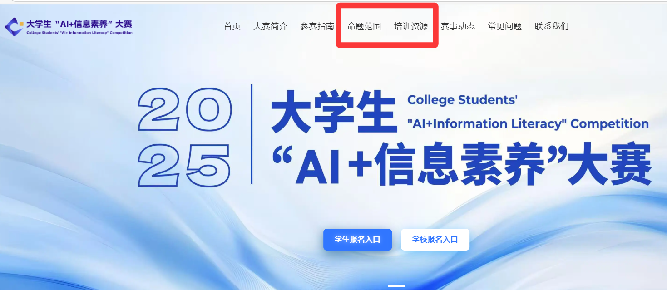Select 命题范围 in the navigation bar
Image resolution: width=667 pixels, height=290 pixels.
tap(364, 26)
